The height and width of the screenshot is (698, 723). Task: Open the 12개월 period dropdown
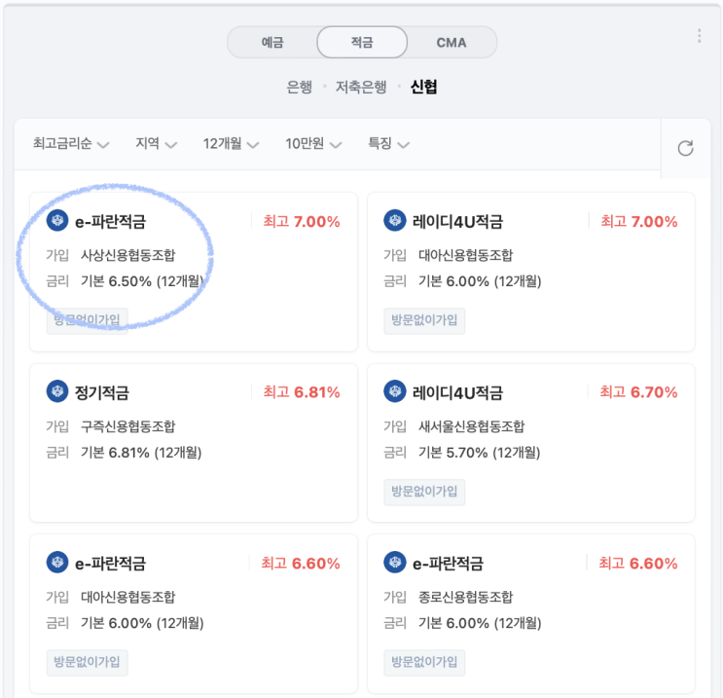(x=231, y=143)
